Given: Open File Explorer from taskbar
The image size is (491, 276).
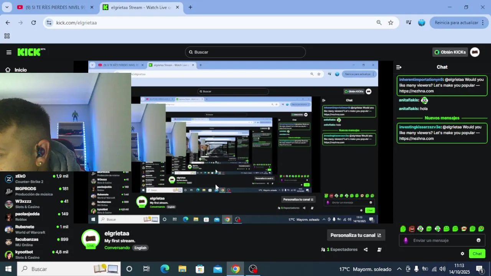Looking at the screenshot, I should 182,269.
